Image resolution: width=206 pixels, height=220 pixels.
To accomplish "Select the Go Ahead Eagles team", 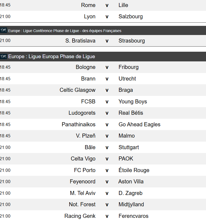I will (139, 124).
